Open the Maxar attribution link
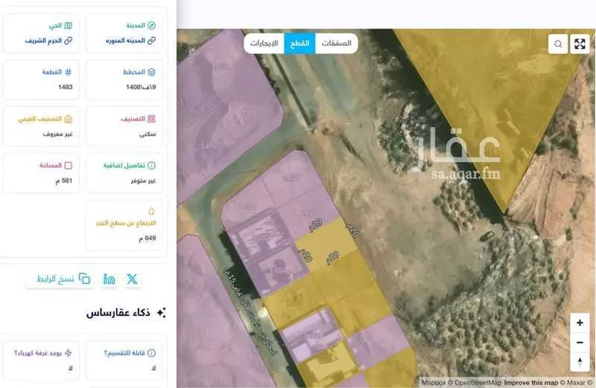596x388 pixels. (x=577, y=382)
